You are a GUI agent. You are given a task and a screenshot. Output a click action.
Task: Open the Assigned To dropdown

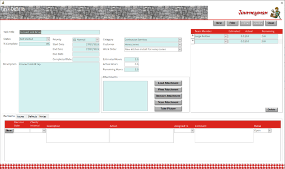click(192, 131)
